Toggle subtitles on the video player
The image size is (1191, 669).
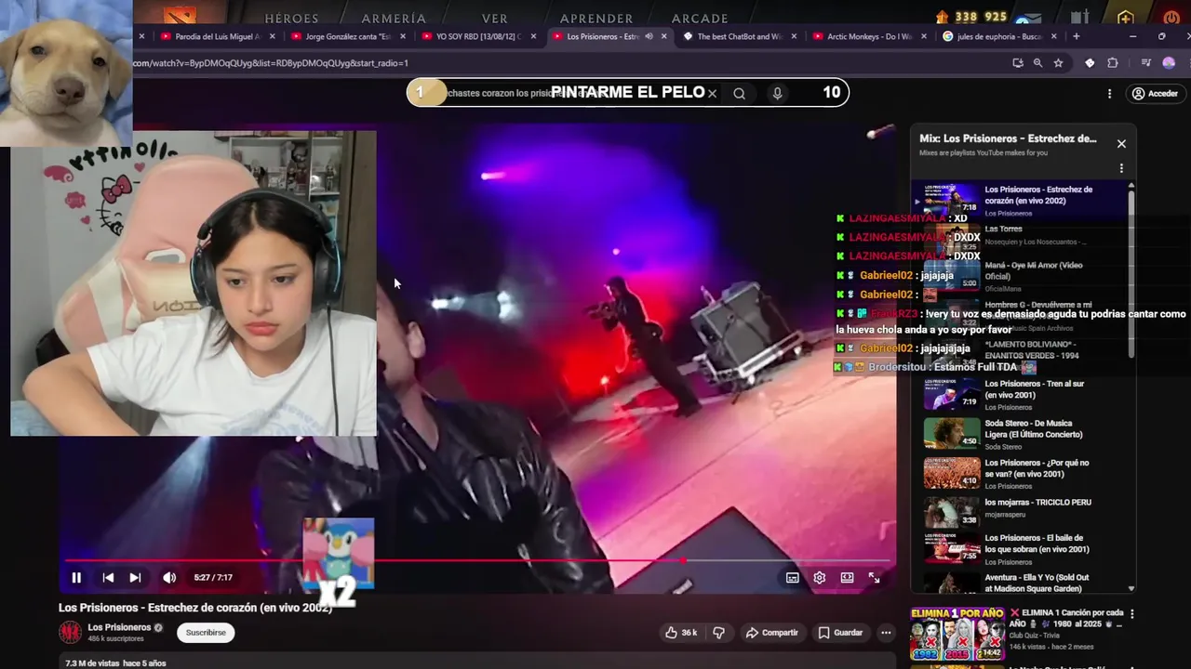tap(793, 577)
